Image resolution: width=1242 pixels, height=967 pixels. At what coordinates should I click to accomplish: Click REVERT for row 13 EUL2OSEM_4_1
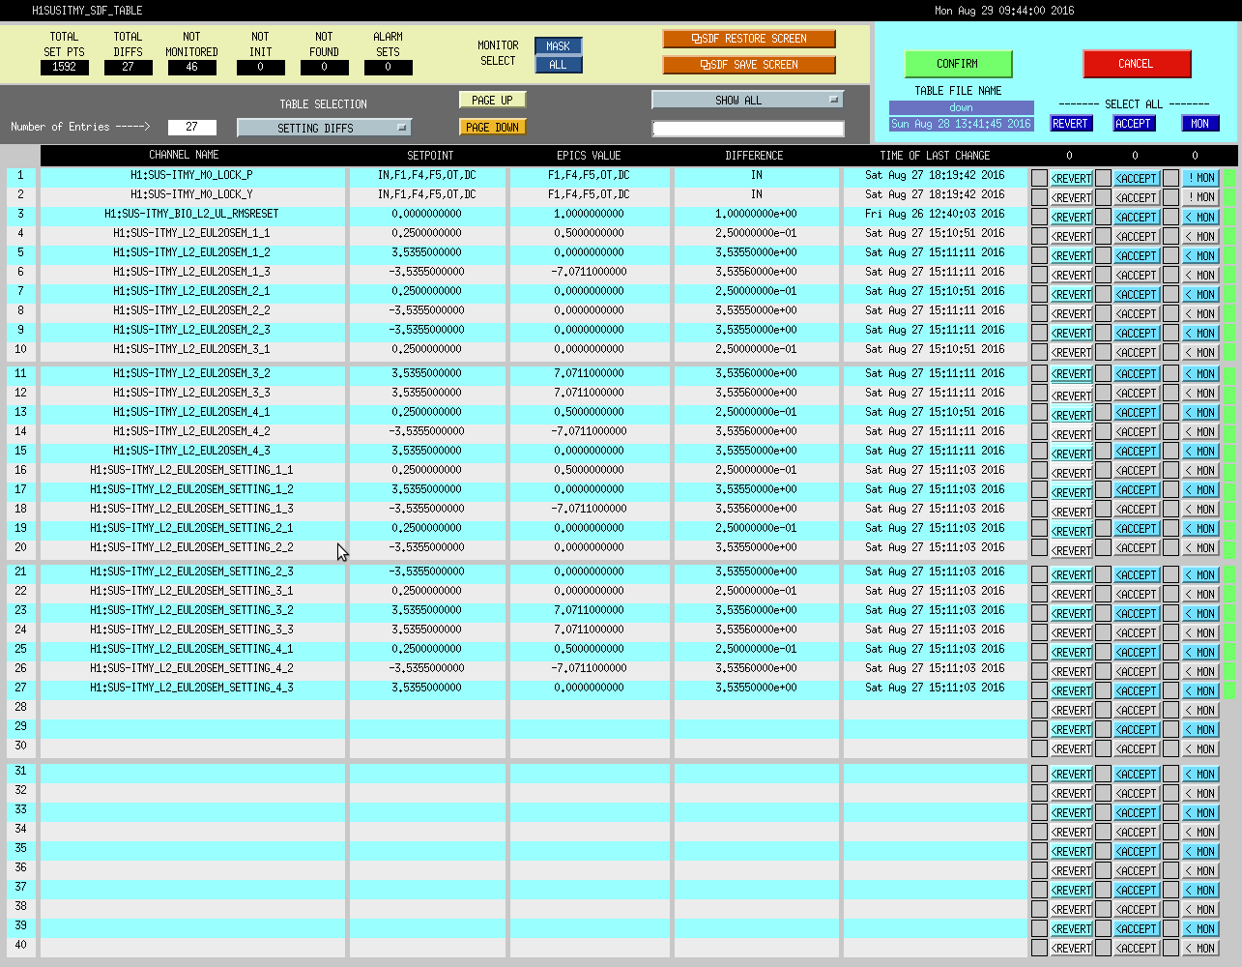(x=1071, y=414)
